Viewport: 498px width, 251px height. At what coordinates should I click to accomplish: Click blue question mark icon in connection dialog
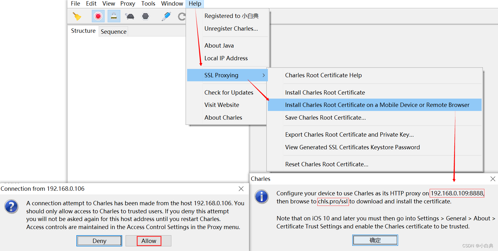coord(11,206)
